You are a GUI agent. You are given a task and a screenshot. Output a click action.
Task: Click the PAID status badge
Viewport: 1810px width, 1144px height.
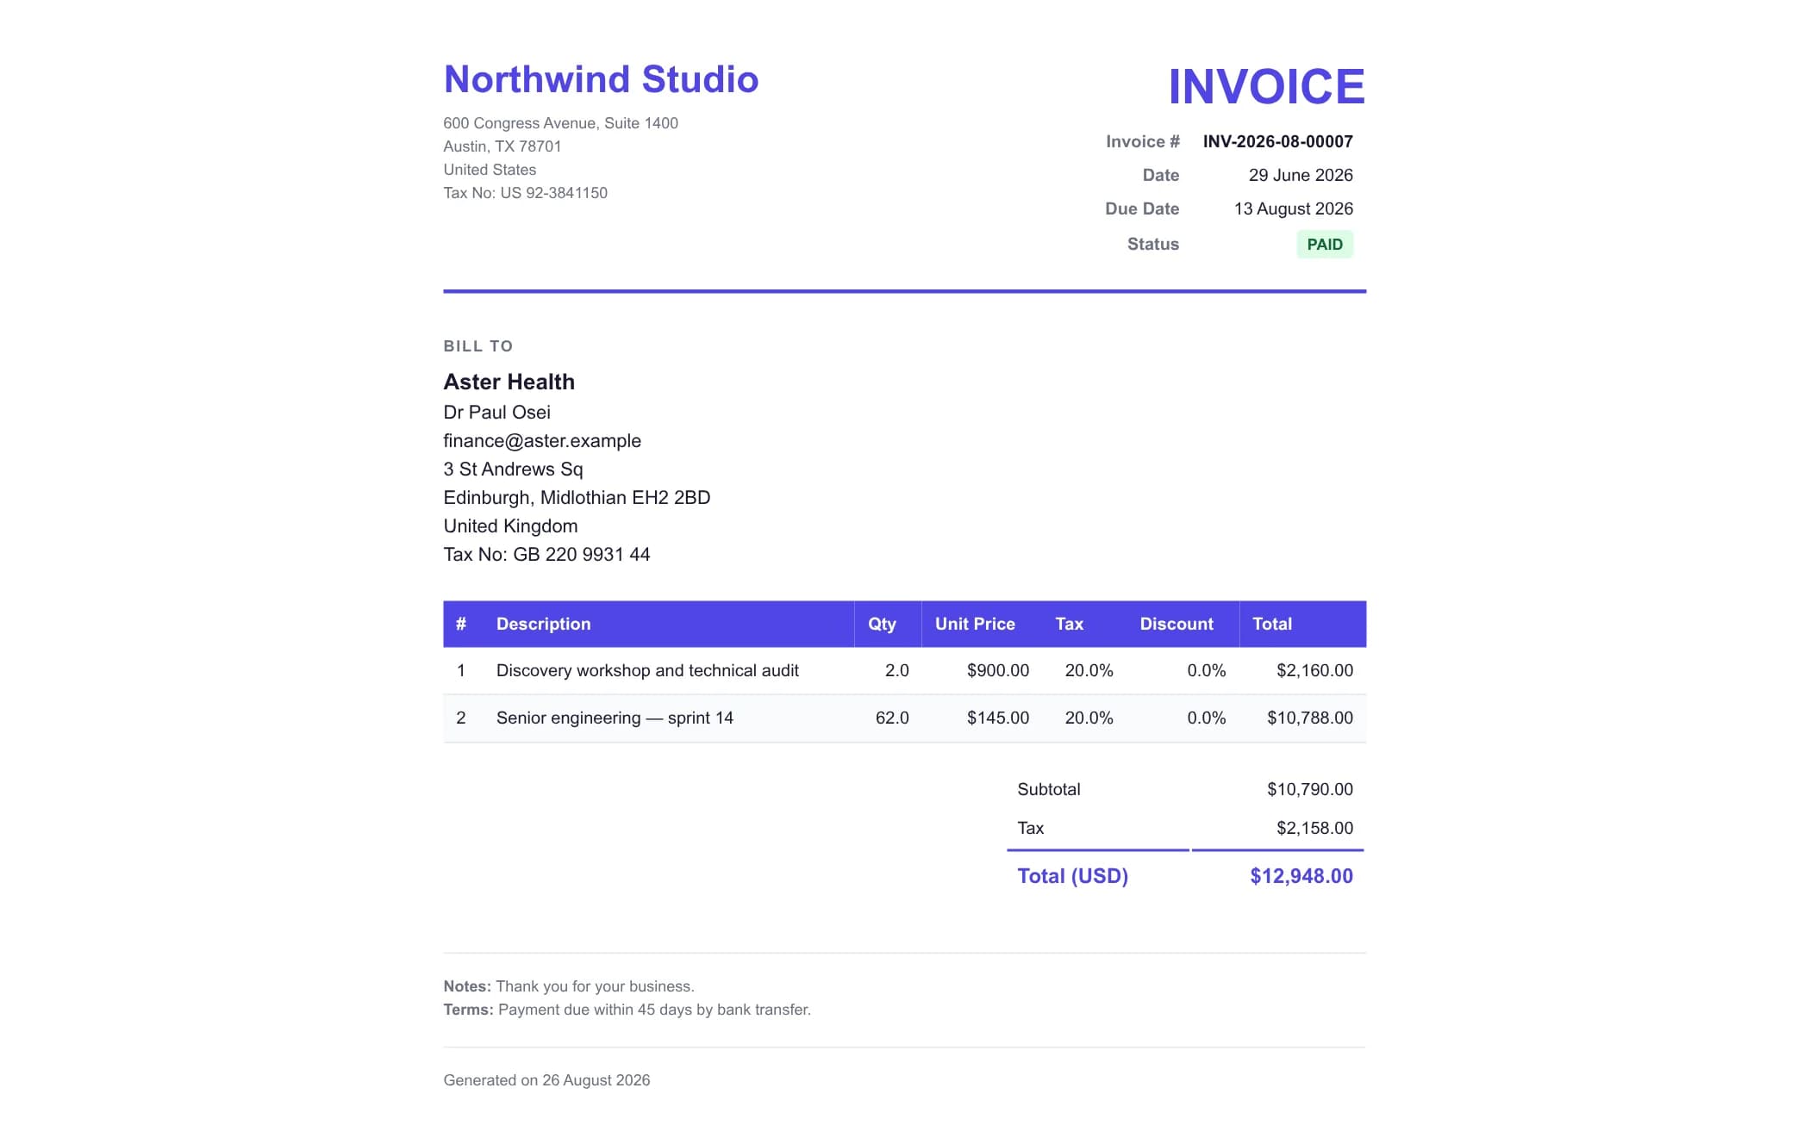pos(1325,245)
